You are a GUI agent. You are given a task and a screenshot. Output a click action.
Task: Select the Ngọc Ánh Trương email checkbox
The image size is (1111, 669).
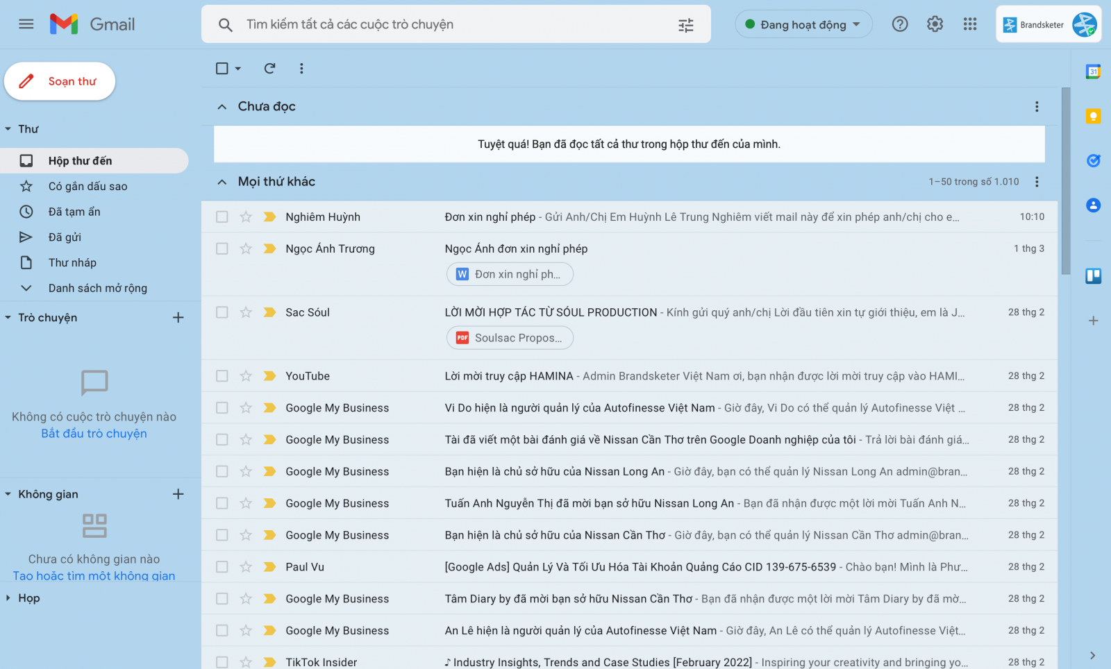pos(222,248)
